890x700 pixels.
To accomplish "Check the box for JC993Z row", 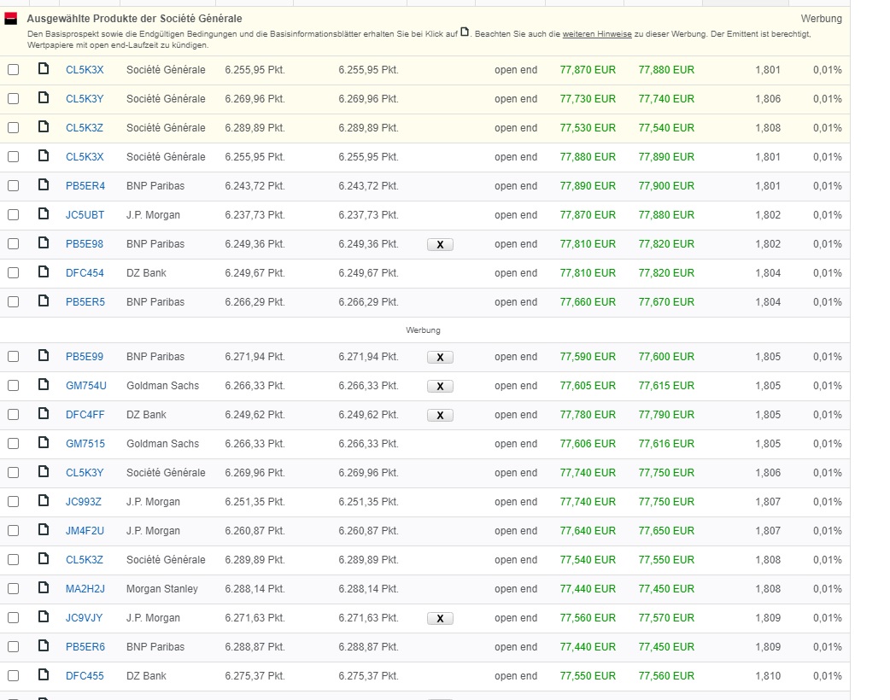I will [x=13, y=501].
